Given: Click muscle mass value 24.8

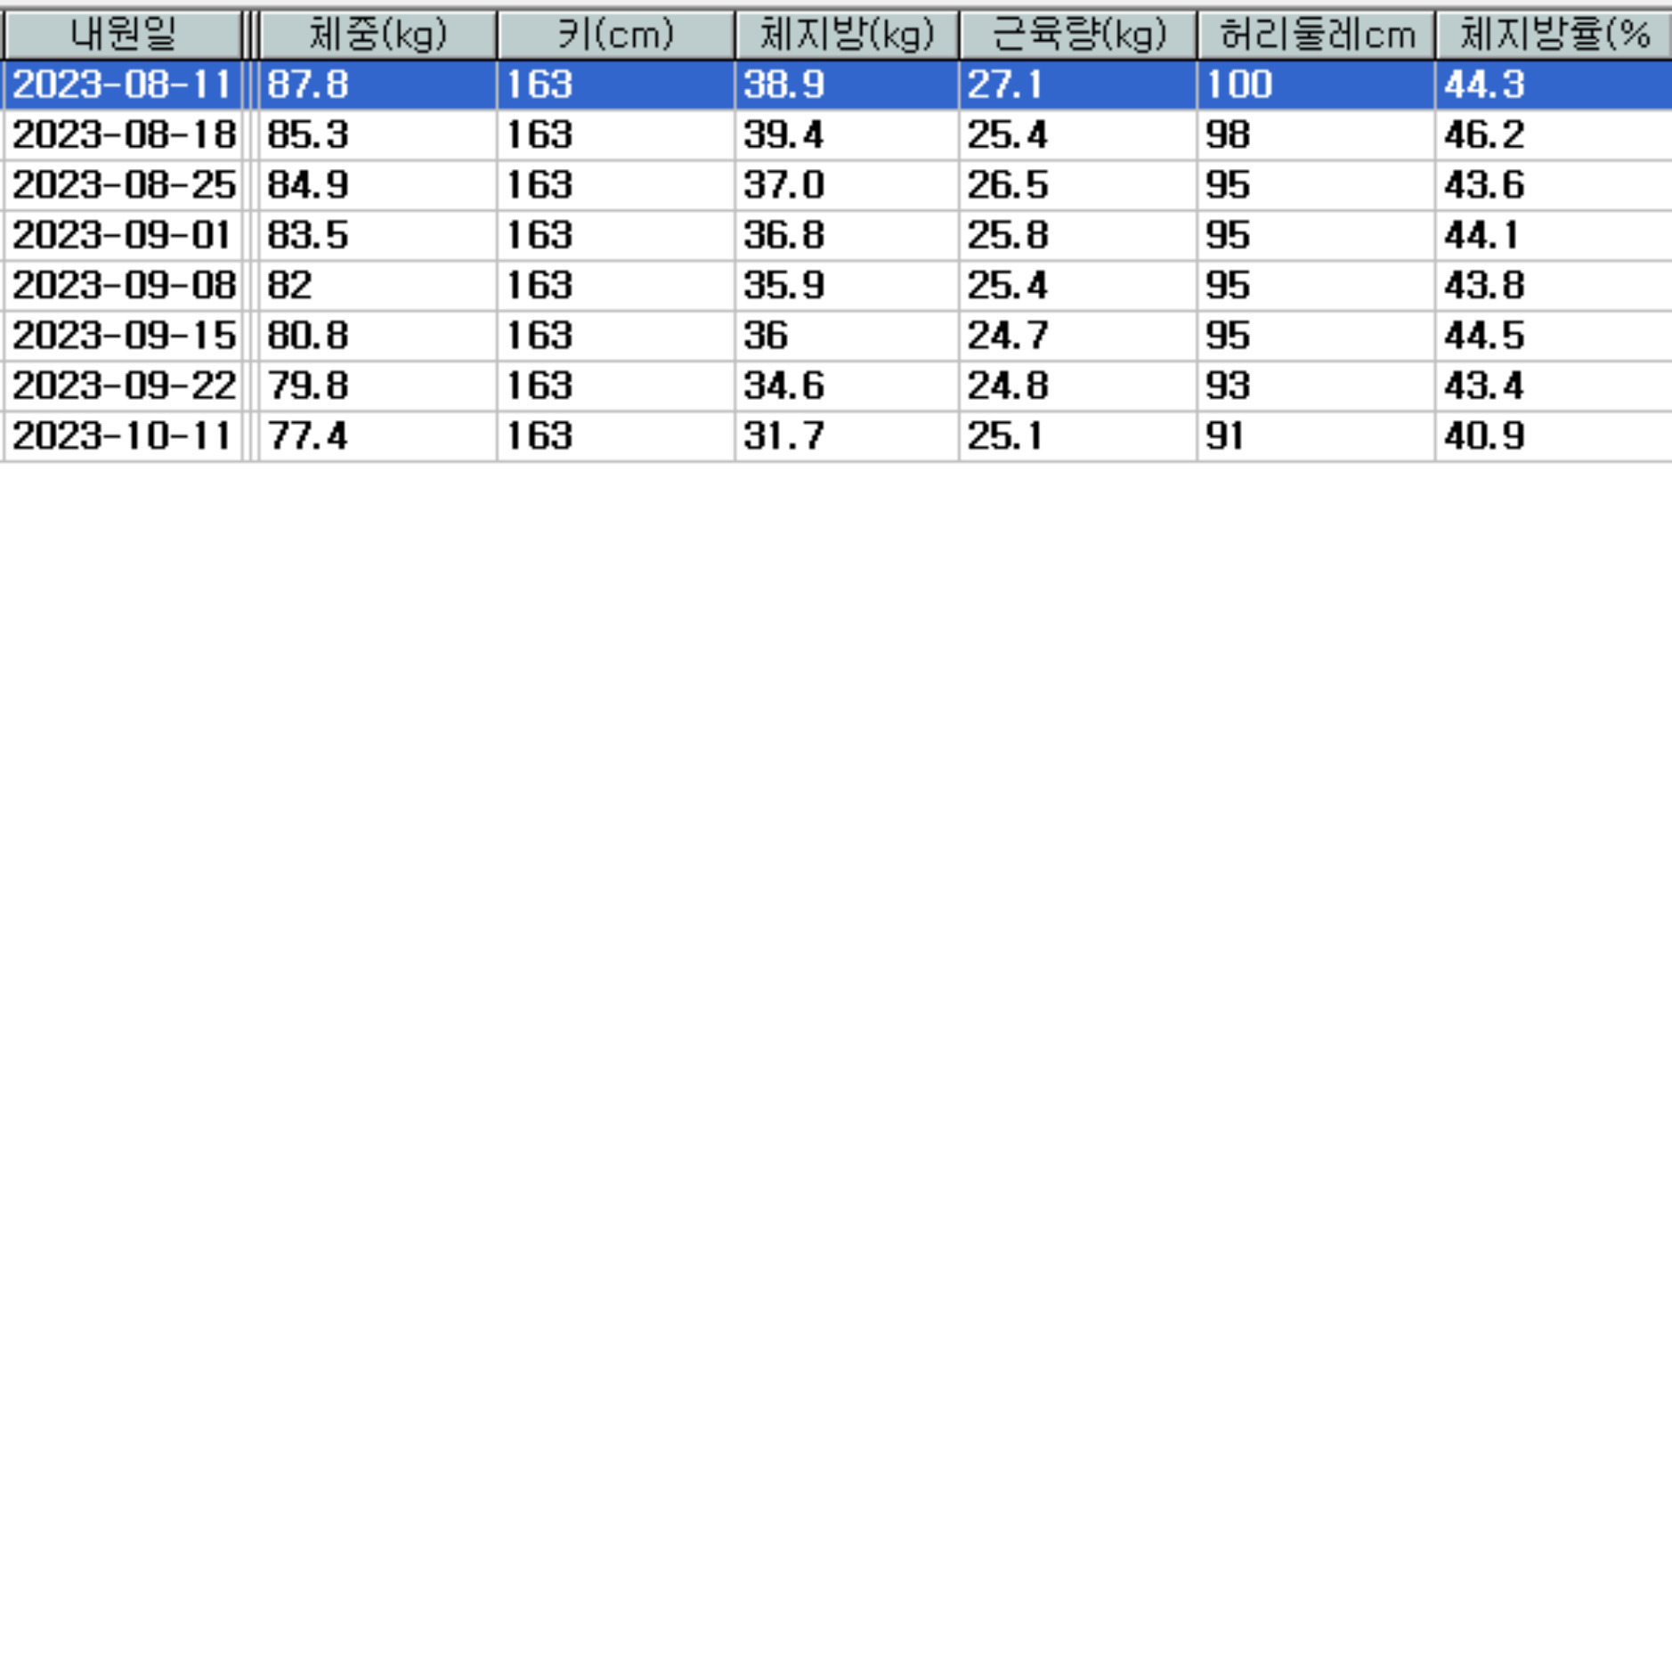Looking at the screenshot, I should click(1007, 386).
